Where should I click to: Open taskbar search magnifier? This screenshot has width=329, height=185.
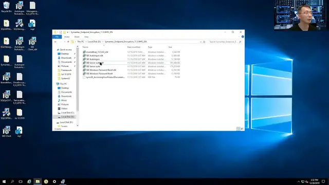(x=12, y=181)
